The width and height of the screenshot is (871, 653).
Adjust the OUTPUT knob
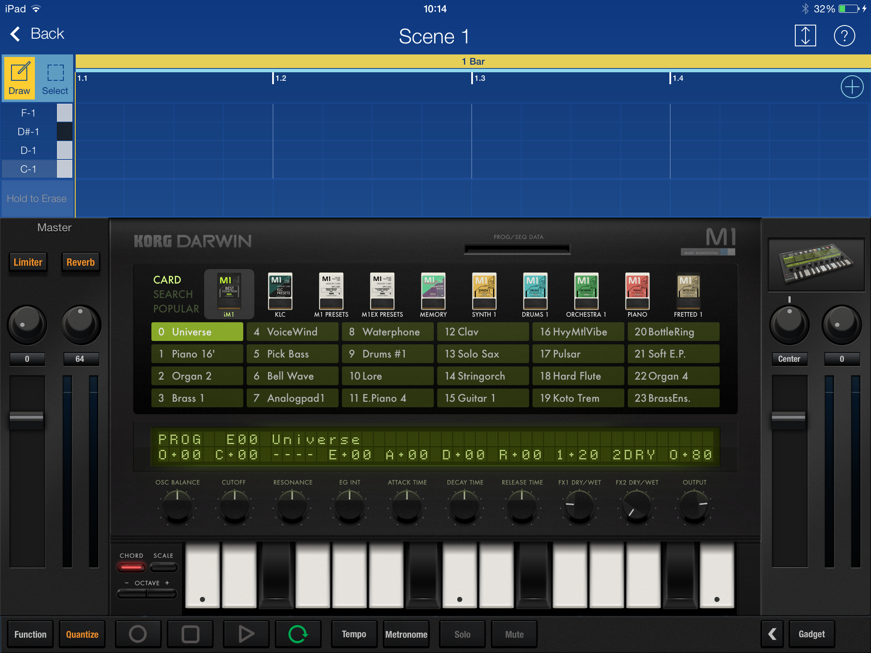coord(694,506)
